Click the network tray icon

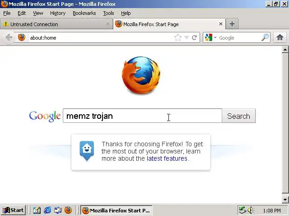click(x=242, y=210)
